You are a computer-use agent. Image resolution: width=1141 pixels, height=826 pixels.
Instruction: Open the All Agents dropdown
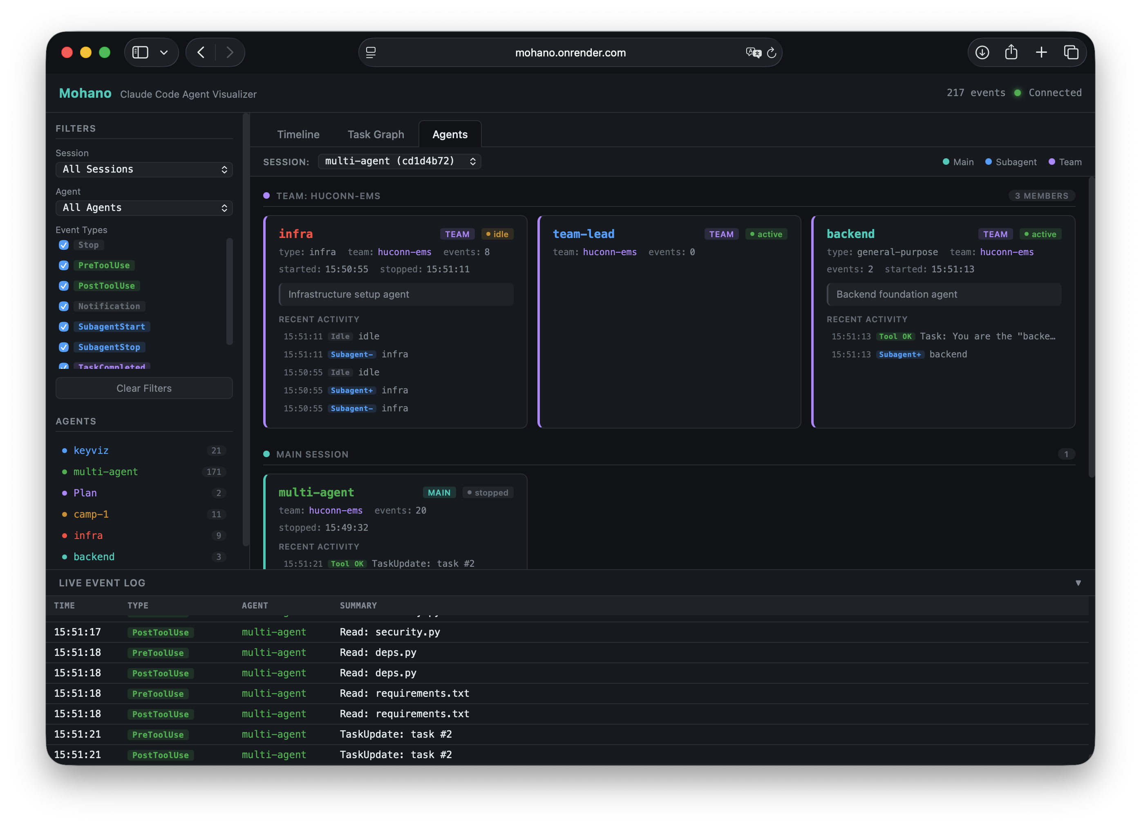[x=144, y=208]
